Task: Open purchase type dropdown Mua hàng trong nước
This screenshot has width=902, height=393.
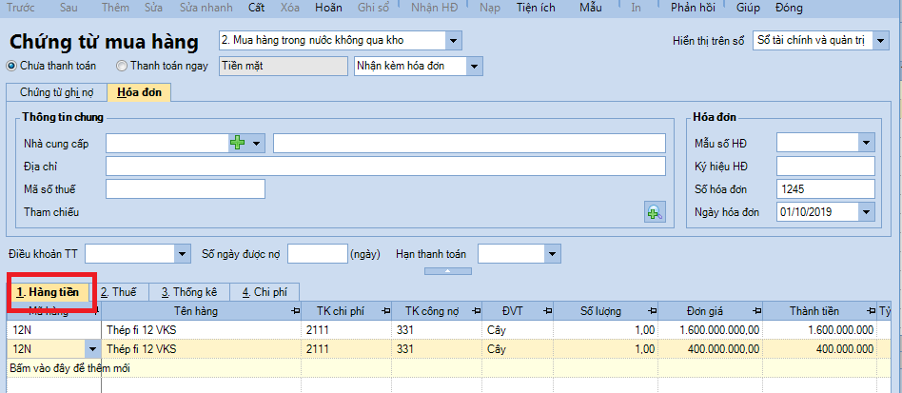Action: click(x=453, y=41)
